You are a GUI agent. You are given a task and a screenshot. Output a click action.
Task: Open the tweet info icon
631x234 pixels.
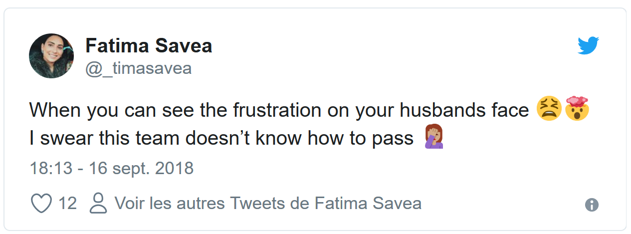point(592,205)
